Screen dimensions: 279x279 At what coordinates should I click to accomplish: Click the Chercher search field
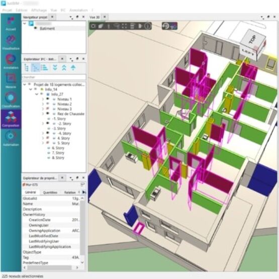click(54, 77)
